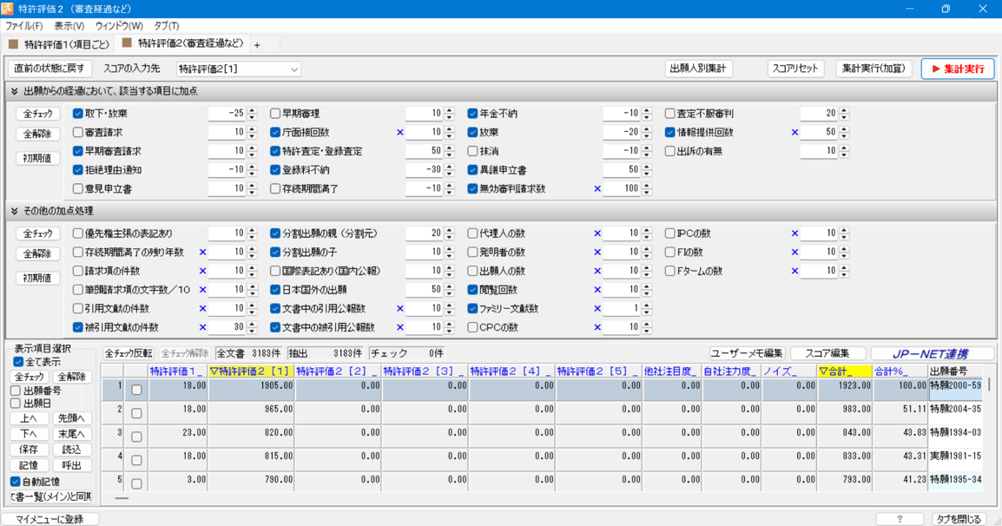Select the 特願2004-35 application cell
The image size is (1002, 526).
pyautogui.click(x=955, y=413)
